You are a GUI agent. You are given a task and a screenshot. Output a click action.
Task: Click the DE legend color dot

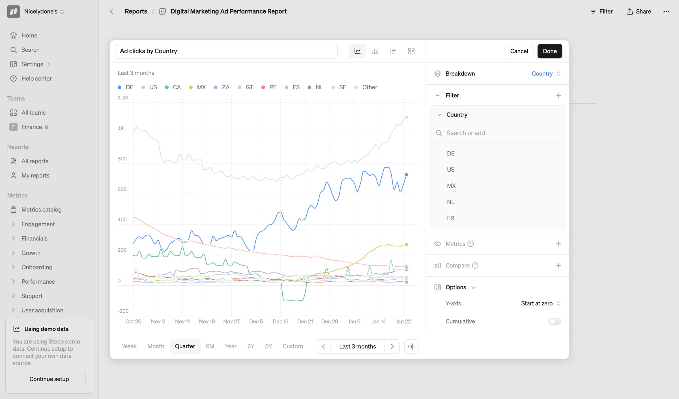(119, 87)
